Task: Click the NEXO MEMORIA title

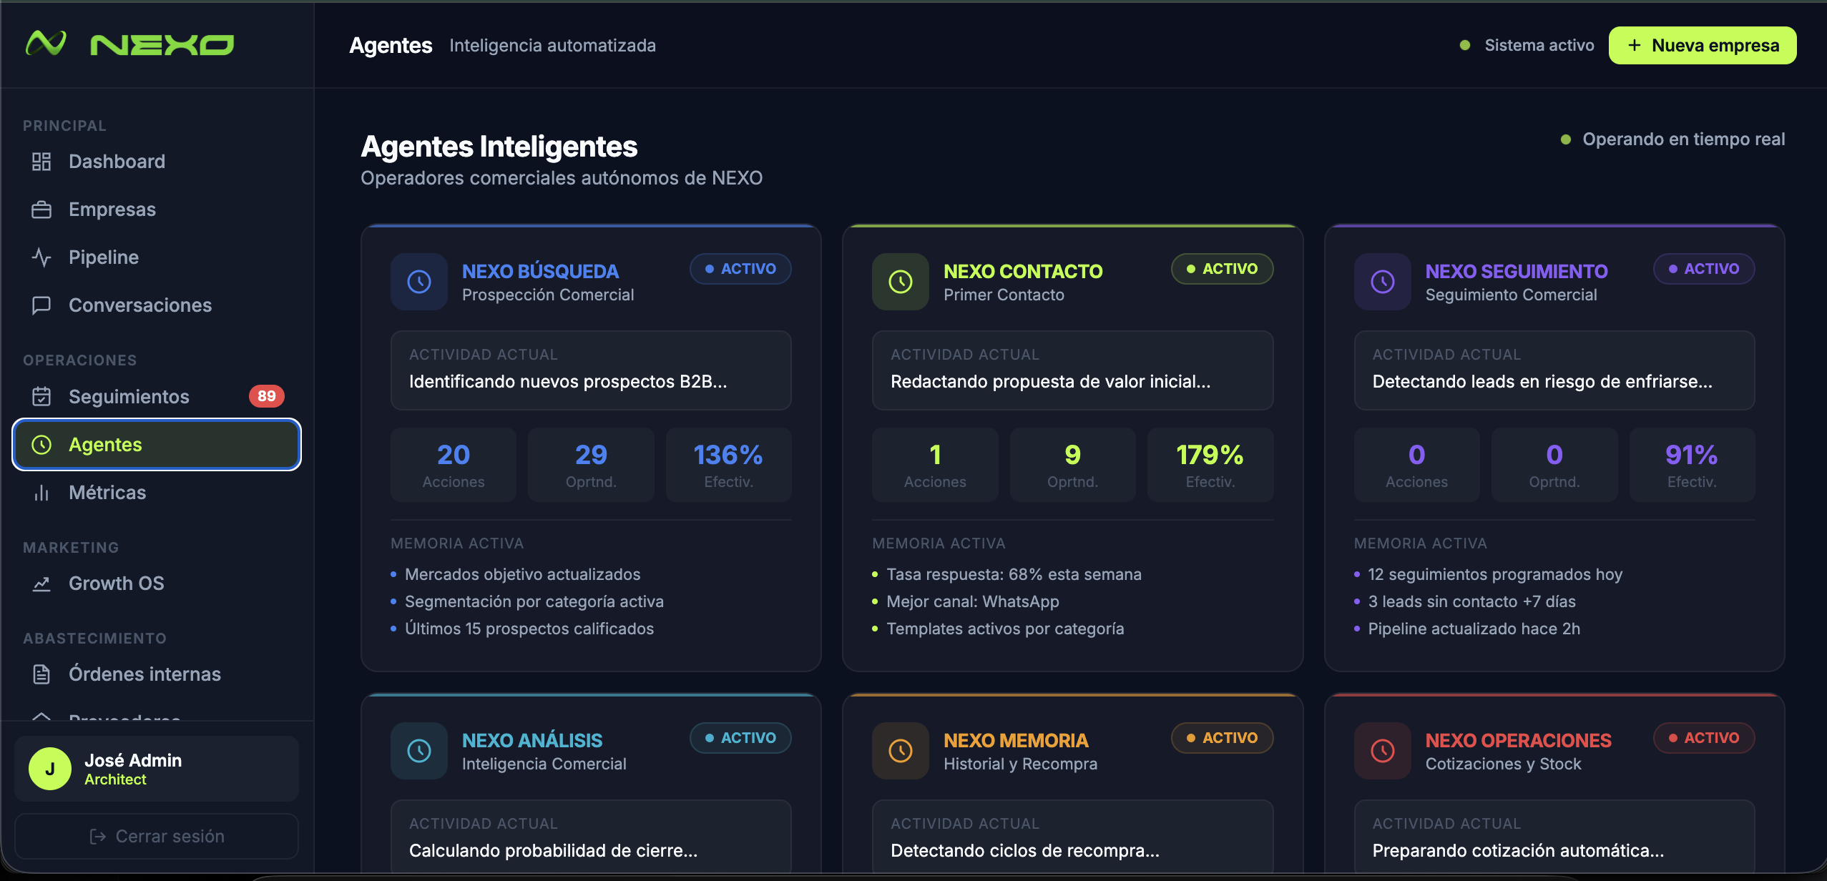Action: [x=1016, y=741]
